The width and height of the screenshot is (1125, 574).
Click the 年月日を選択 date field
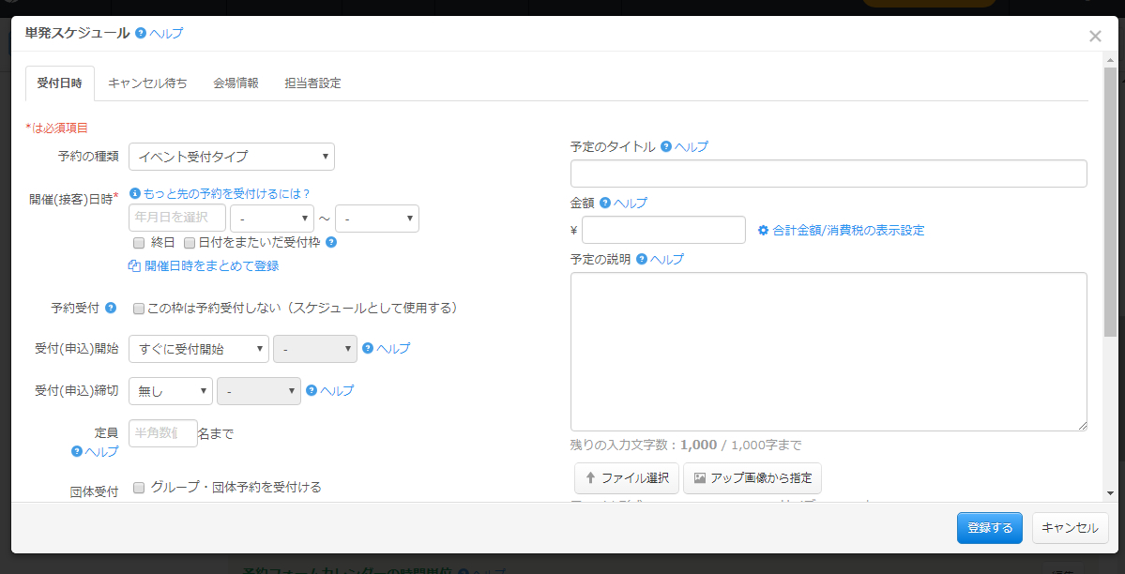click(x=177, y=218)
